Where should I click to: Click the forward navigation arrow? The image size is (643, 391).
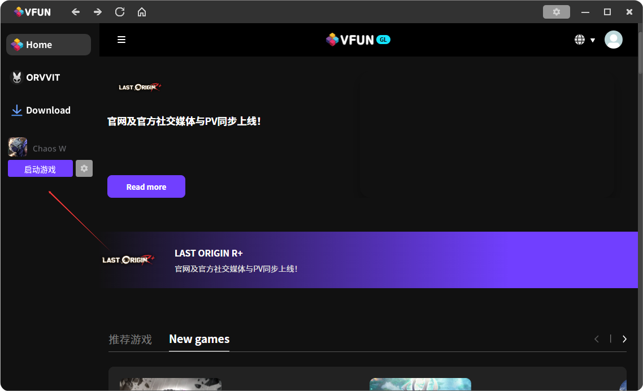(x=98, y=12)
